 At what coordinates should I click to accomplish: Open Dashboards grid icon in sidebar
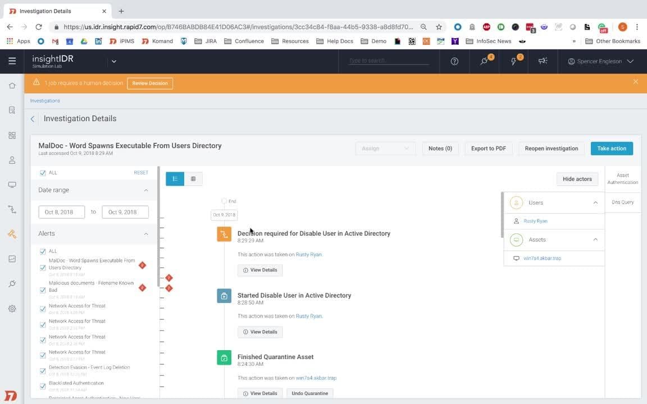tap(12, 135)
